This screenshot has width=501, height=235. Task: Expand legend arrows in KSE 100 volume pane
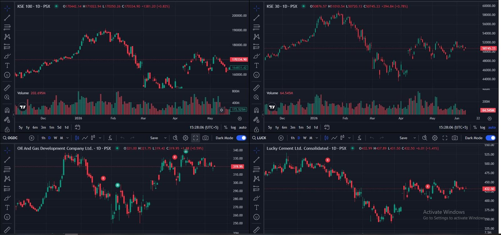(x=221, y=110)
